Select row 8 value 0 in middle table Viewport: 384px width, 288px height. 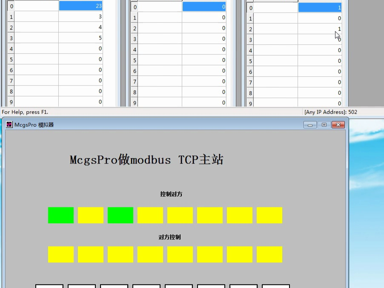pos(204,92)
